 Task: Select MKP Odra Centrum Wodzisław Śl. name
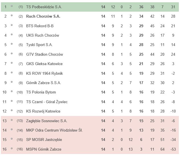(54, 130)
